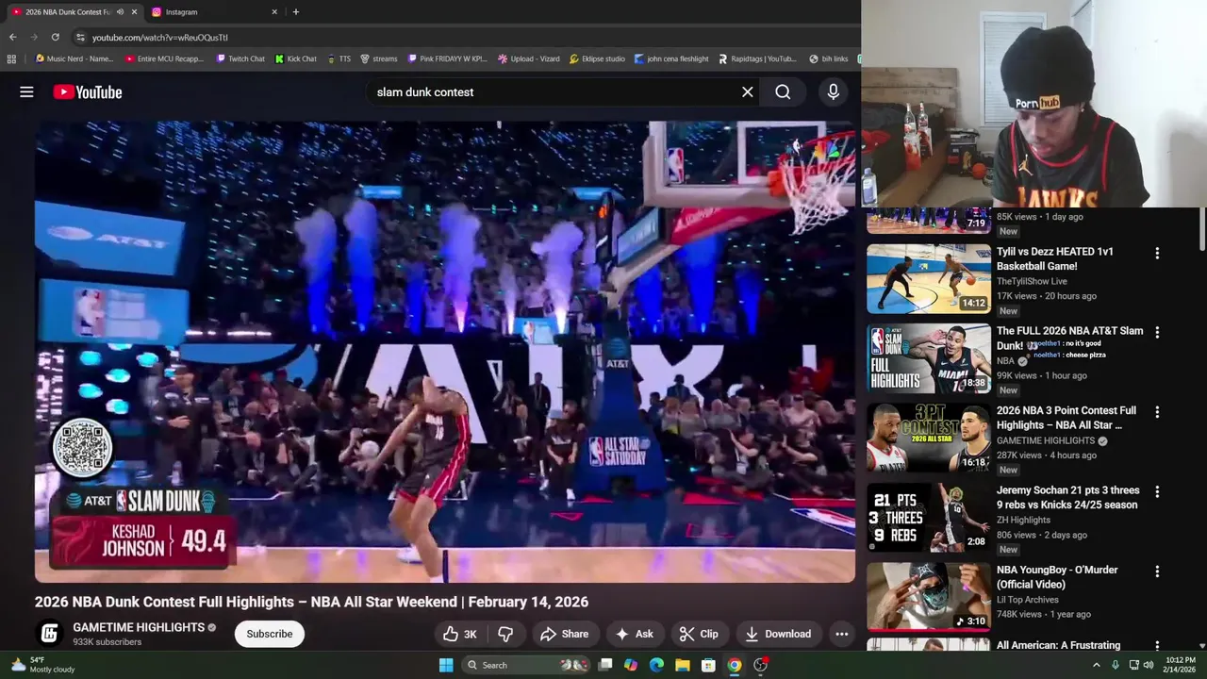Open the Music Nerd bookmark
Screen dimensions: 1207x679
coord(74,58)
